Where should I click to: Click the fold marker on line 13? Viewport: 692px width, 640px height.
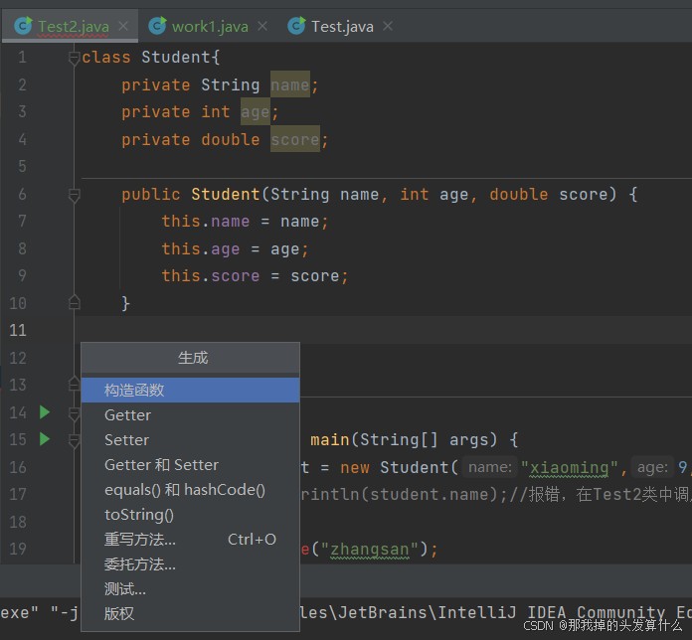[x=75, y=385]
